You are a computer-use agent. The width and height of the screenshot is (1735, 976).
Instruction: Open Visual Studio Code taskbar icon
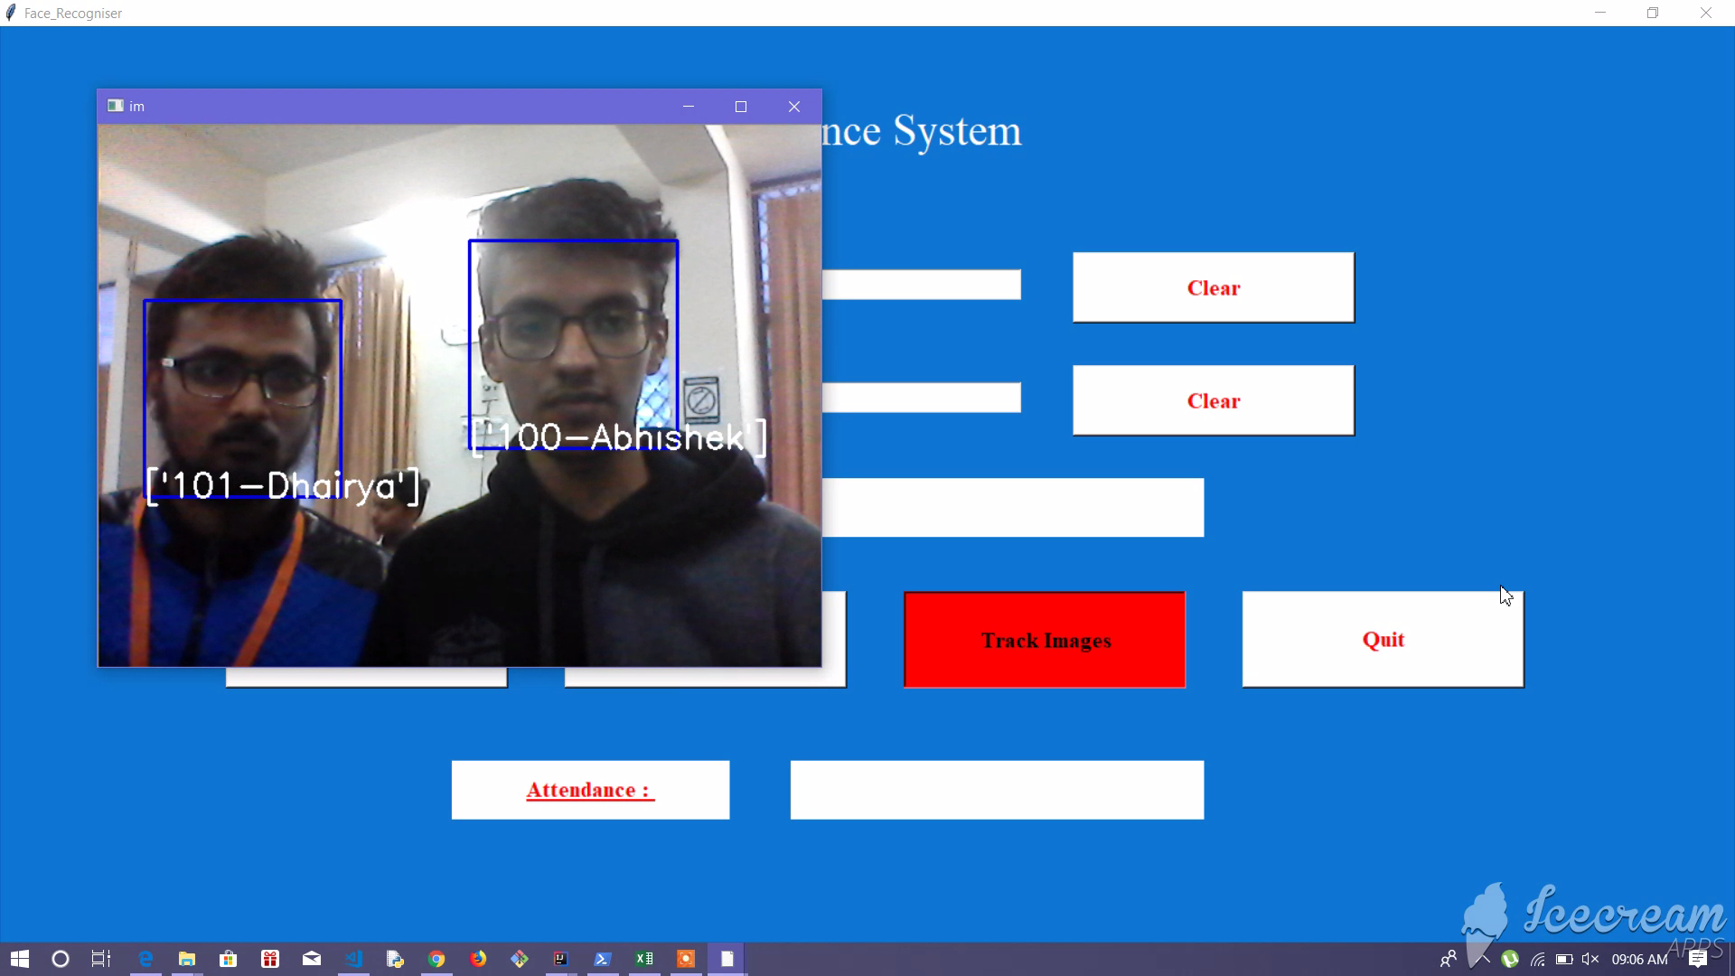[353, 959]
